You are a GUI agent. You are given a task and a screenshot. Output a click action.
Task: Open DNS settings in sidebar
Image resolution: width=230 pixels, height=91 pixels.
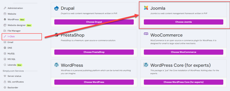coord(10,48)
